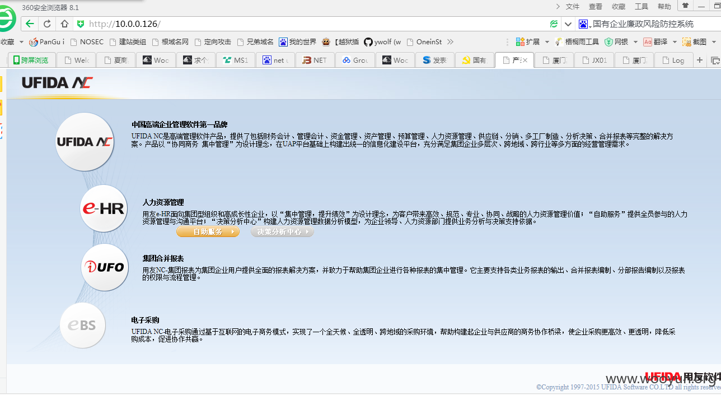Go back with the green arrow button
721x395 pixels.
[x=30, y=24]
